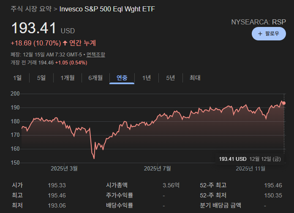This screenshot has width=294, height=213.
Task: Click the 최저 value 193.06
Action: pyautogui.click(x=57, y=205)
